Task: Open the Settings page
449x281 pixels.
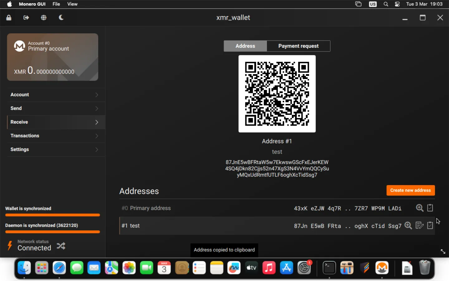Action: [x=56, y=150]
